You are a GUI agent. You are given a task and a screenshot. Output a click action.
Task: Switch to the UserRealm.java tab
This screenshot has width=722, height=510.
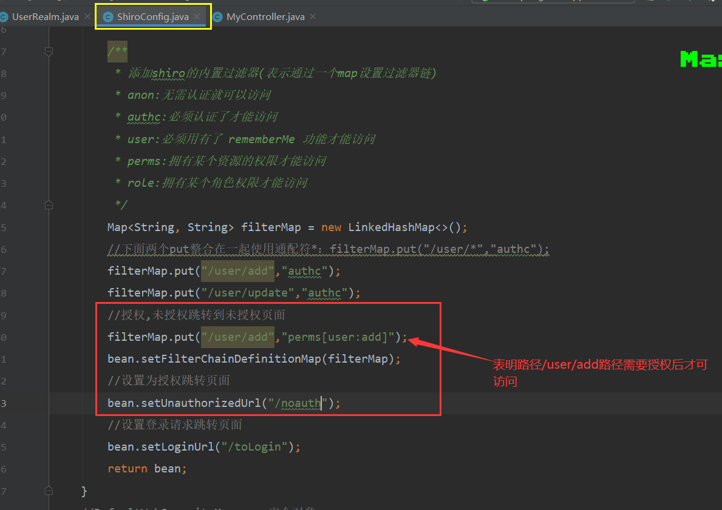click(x=45, y=16)
